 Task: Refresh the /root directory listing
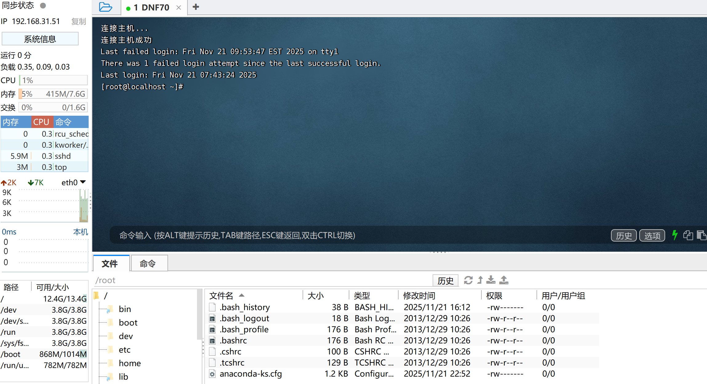(468, 280)
